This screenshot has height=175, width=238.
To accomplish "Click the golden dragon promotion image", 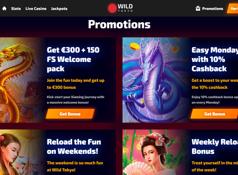I will pos(21,80).
